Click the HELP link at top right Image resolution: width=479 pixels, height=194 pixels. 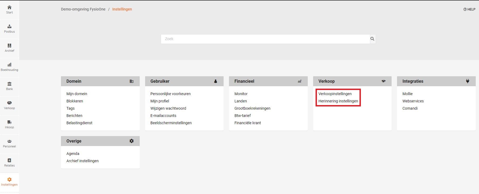(469, 9)
